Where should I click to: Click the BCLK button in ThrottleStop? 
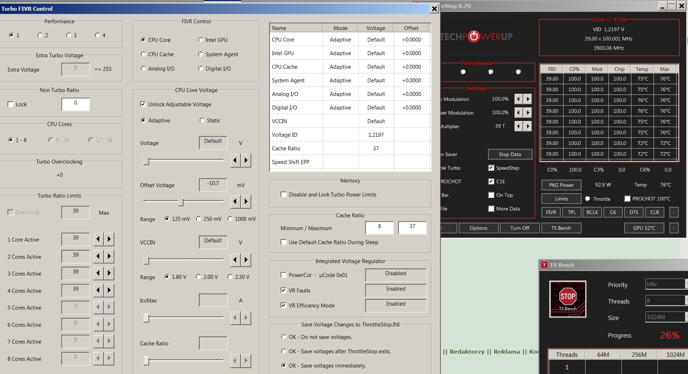coord(592,212)
